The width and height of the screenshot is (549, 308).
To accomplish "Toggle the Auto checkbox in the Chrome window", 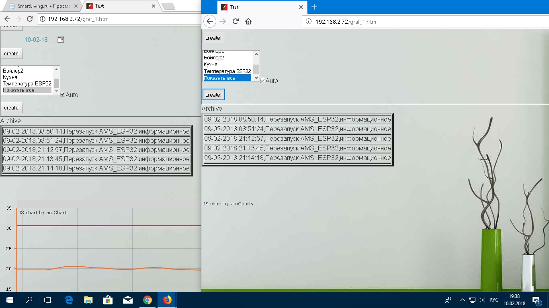I will point(63,95).
